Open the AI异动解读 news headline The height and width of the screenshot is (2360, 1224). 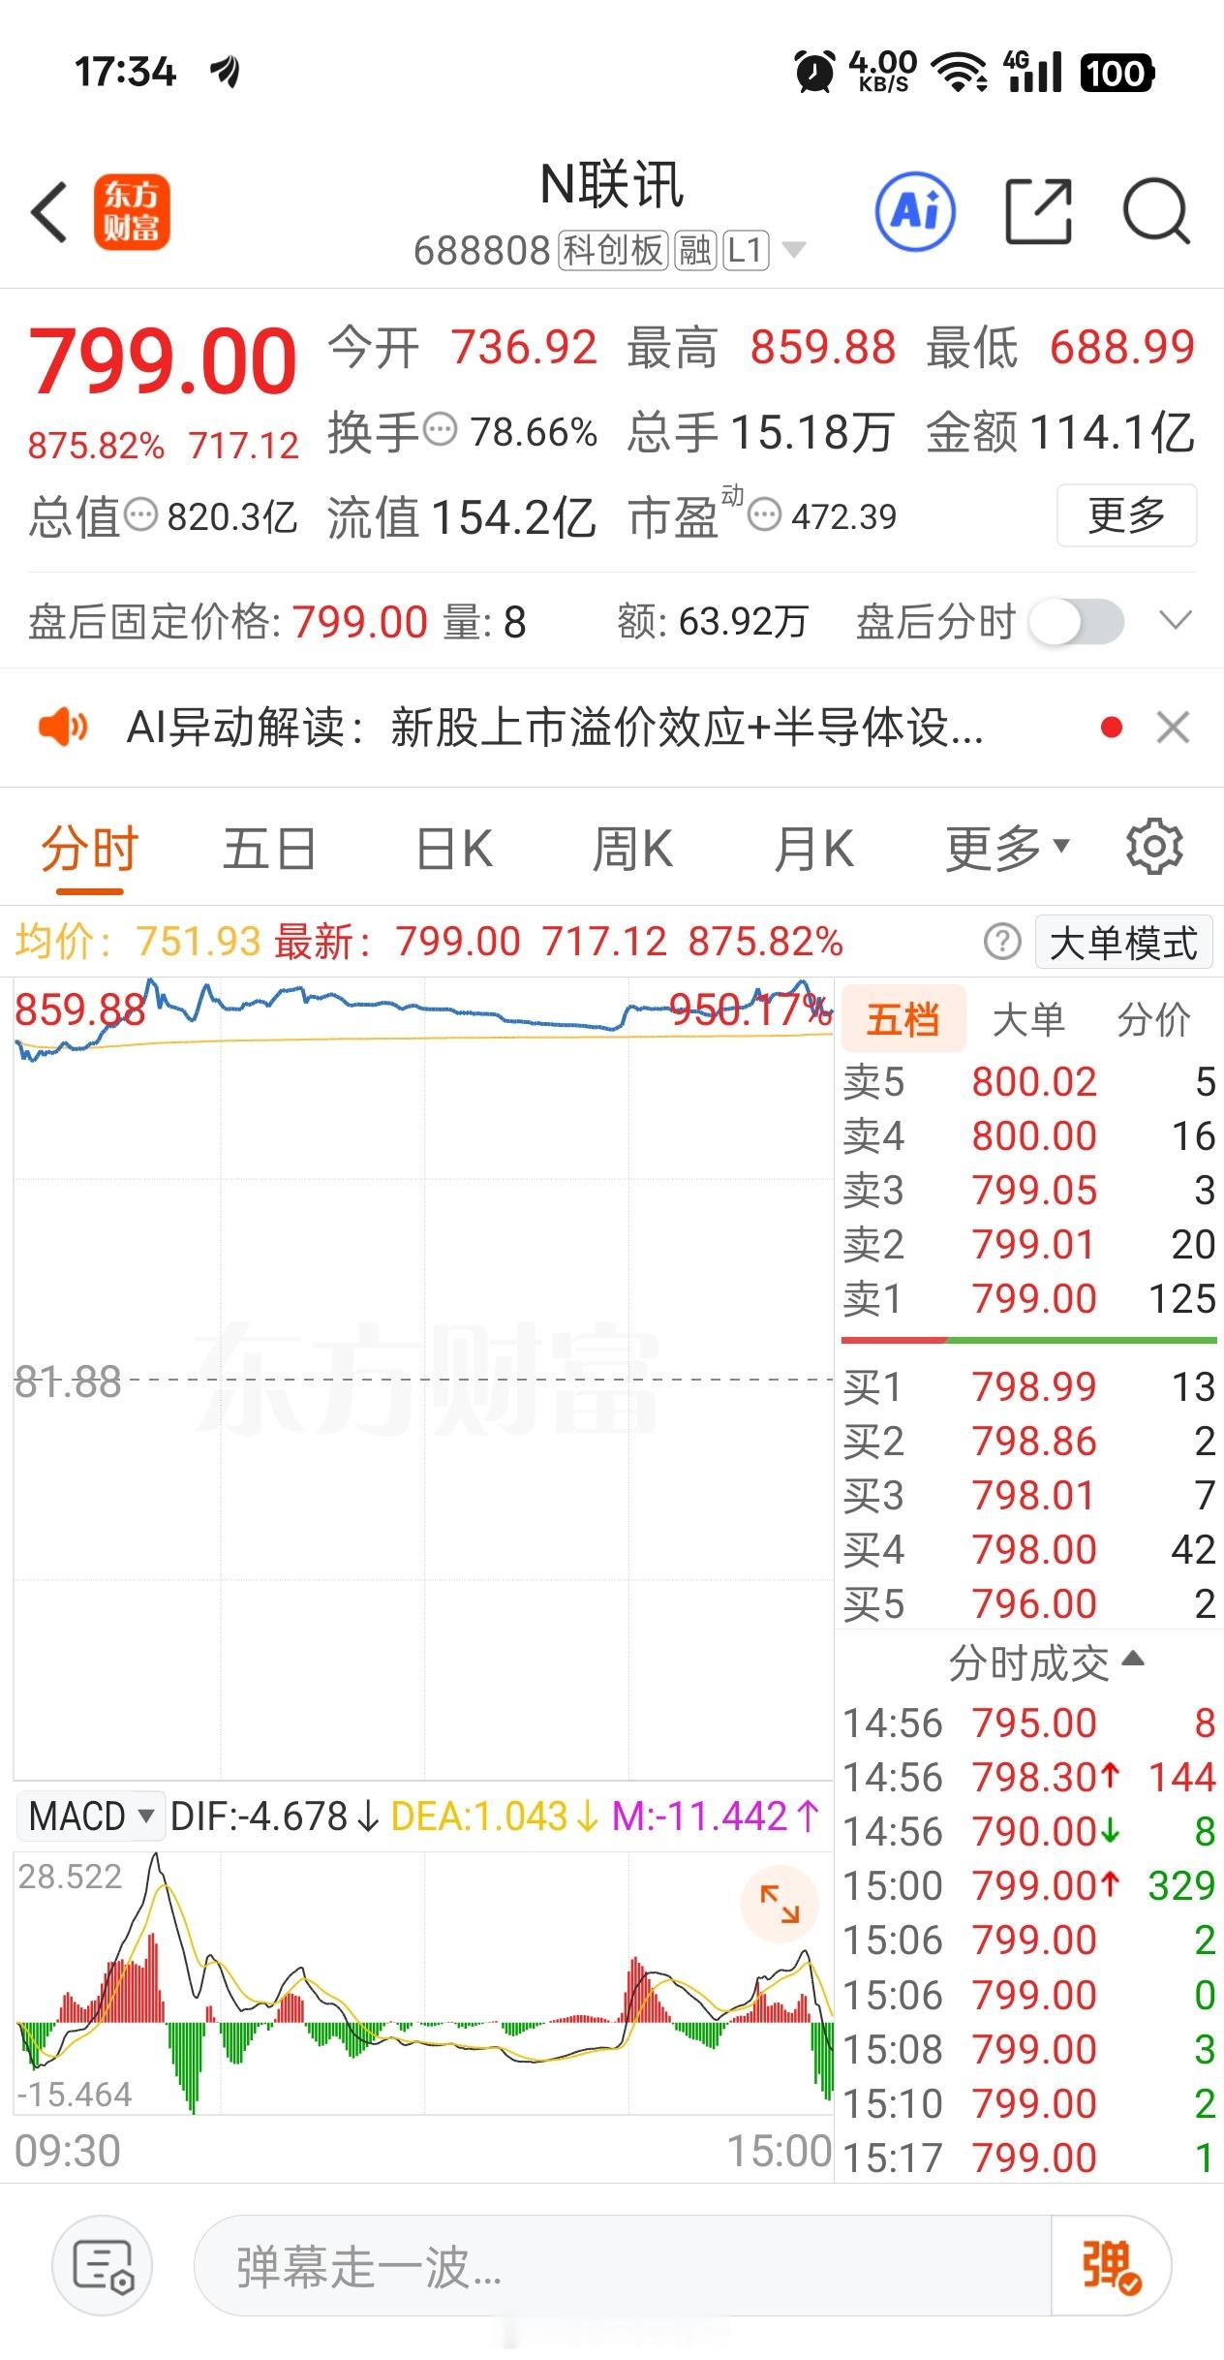555,727
